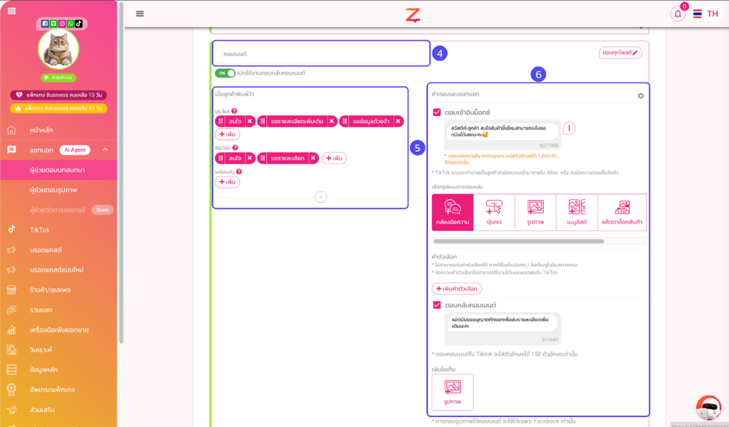Image resolution: width=729 pixels, height=427 pixels.
Task: Open the TikTok sidebar menu item
Action: 39,230
